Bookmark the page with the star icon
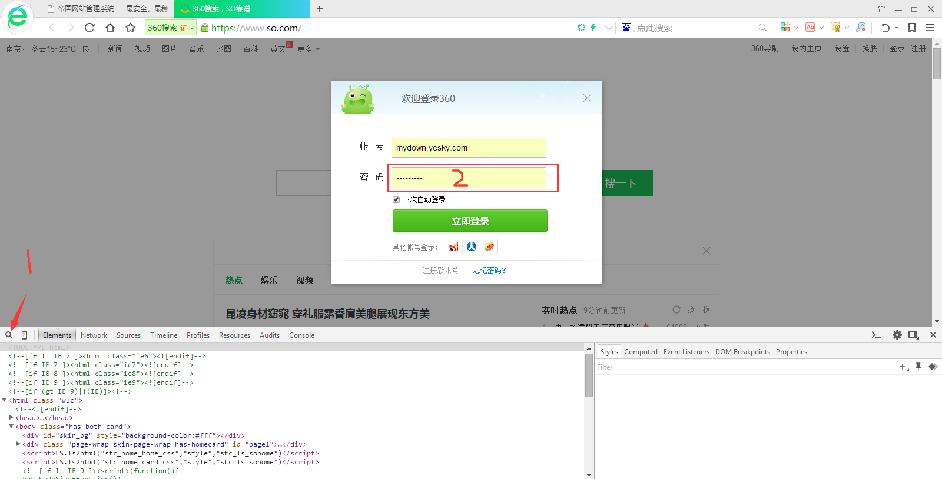The image size is (942, 479). pos(131,28)
